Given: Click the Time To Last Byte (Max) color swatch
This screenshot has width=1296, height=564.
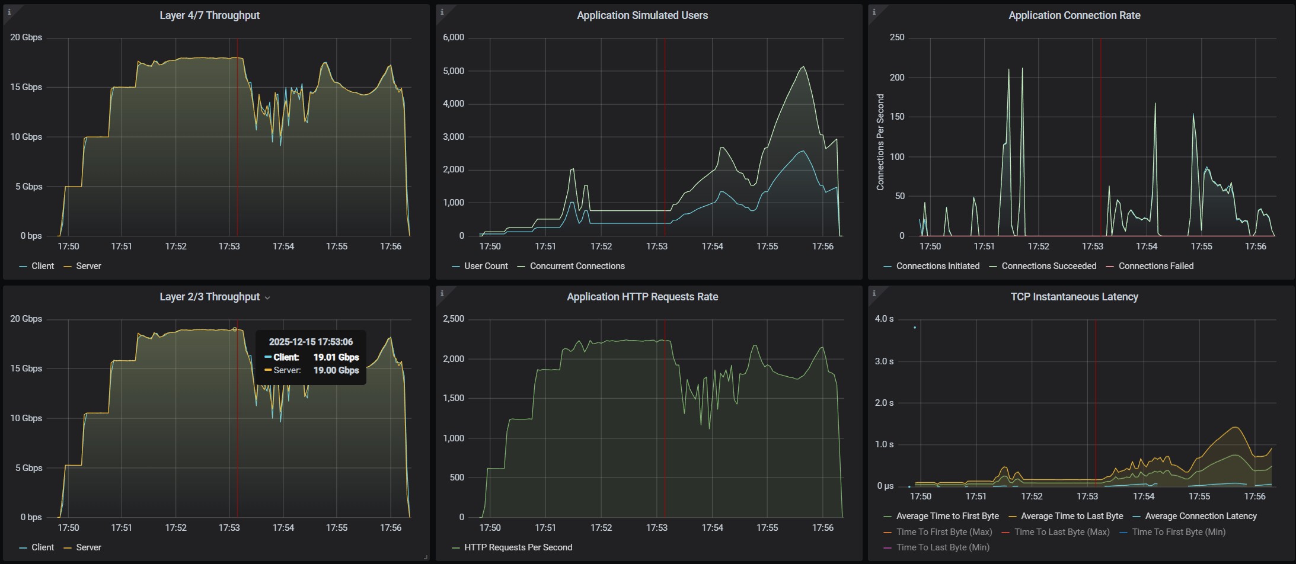Looking at the screenshot, I should (1005, 533).
